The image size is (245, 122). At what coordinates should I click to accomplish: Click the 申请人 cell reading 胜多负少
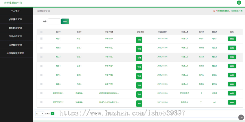(185, 102)
